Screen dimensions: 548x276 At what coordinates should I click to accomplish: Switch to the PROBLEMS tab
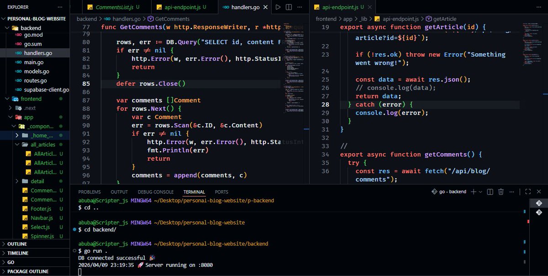point(89,192)
